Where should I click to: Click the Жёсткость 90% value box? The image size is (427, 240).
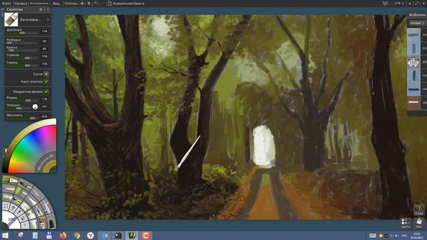point(45,117)
